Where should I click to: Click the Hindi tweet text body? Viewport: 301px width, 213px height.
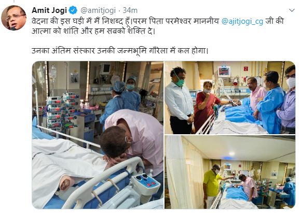[157, 26]
